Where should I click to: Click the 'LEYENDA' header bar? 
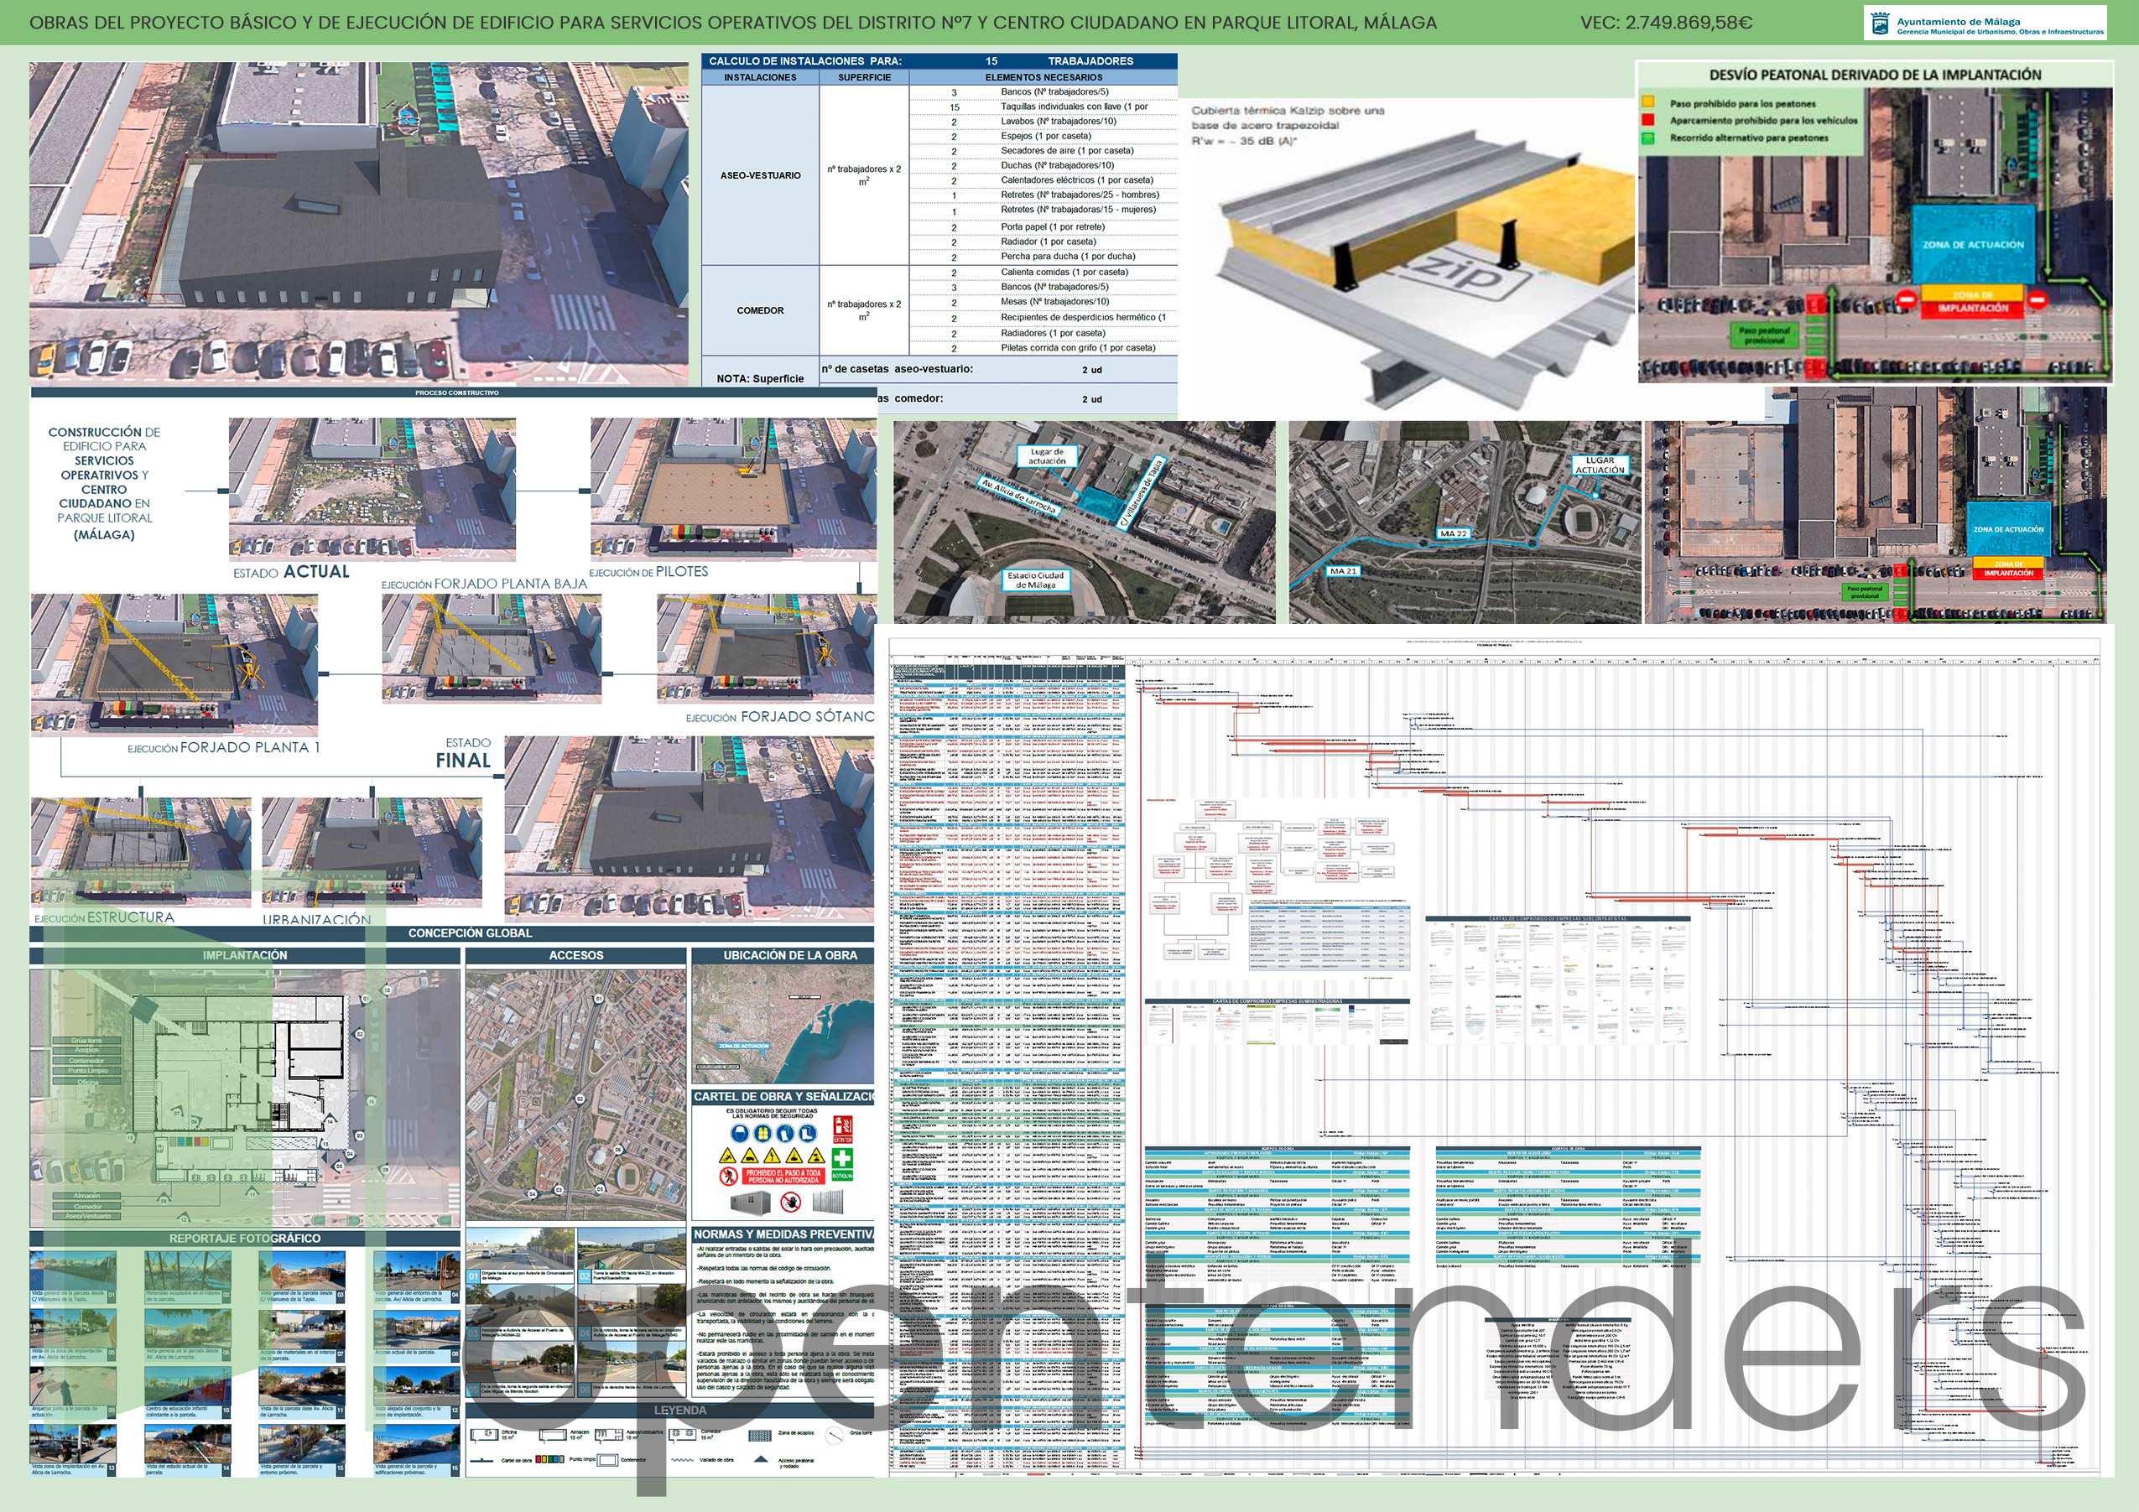(671, 1411)
